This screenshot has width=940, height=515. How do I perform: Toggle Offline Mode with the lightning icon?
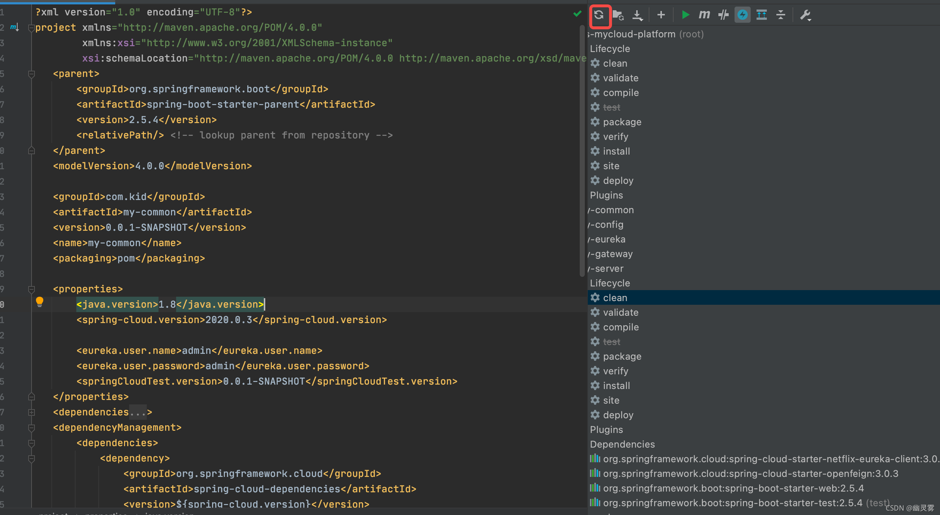742,15
